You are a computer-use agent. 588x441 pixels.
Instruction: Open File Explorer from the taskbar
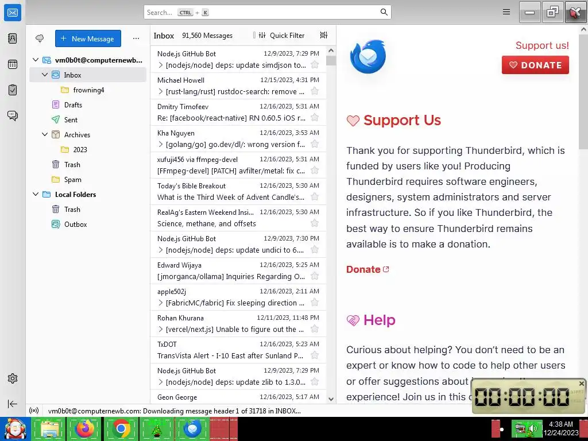(x=49, y=428)
